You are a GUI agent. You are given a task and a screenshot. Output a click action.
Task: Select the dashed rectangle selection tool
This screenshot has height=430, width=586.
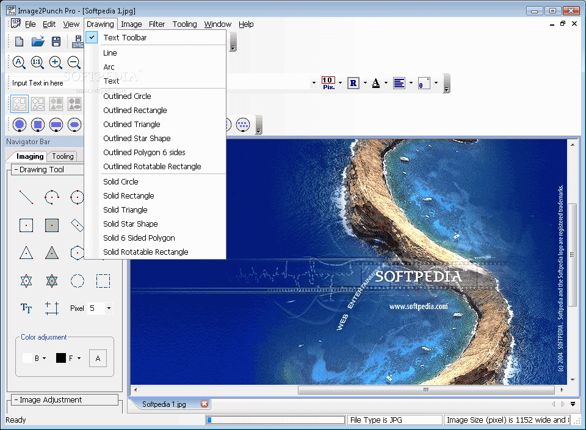(x=103, y=281)
